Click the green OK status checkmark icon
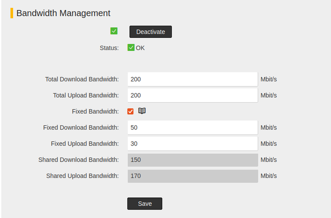The height and width of the screenshot is (218, 331). click(x=131, y=48)
